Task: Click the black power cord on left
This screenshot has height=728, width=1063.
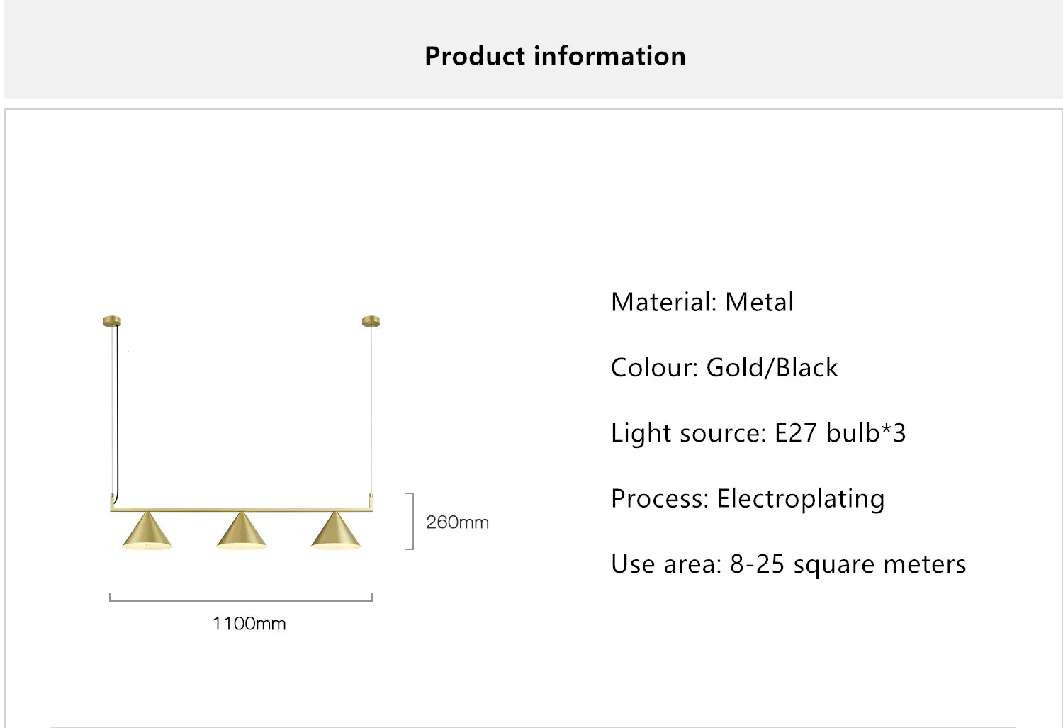Action: [x=117, y=411]
